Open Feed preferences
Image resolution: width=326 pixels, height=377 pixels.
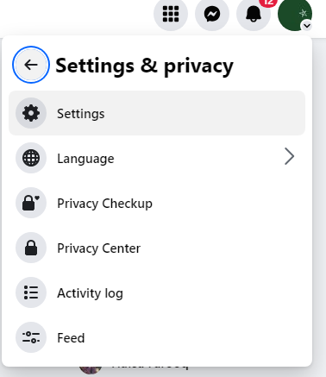157,337
